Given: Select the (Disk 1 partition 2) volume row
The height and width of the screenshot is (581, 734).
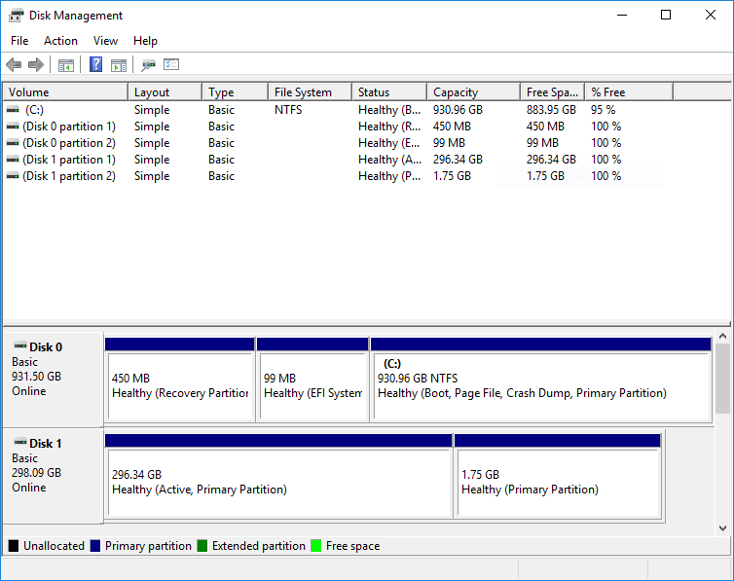Looking at the screenshot, I should tap(339, 176).
